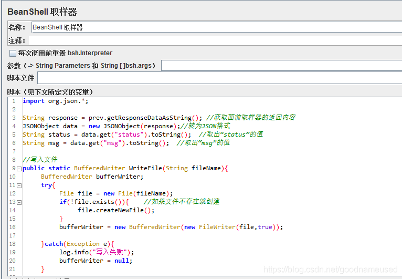Image resolution: width=402 pixels, height=279 pixels.
Task: Click the //写入文件 comment line
Action: point(40,160)
